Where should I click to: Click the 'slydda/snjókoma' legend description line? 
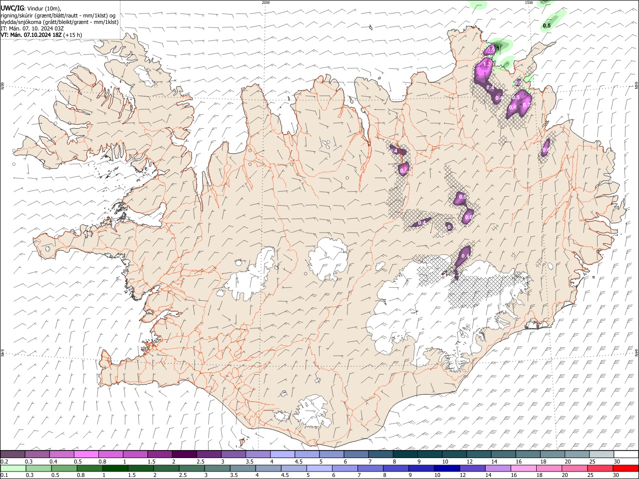point(59,22)
